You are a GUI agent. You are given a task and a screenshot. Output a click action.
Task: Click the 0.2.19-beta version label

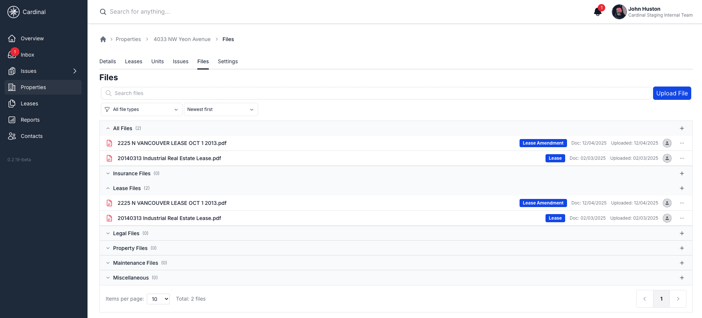[x=19, y=160]
